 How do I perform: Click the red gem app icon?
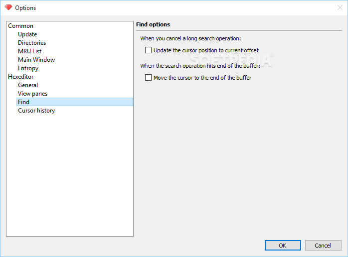point(8,7)
